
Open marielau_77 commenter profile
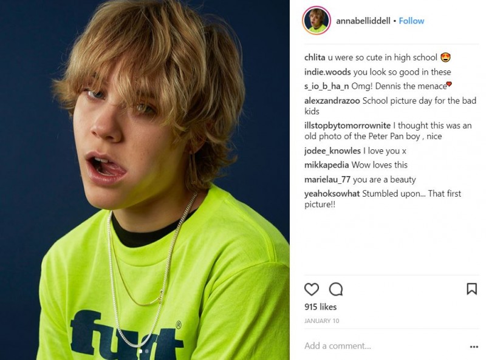327,179
